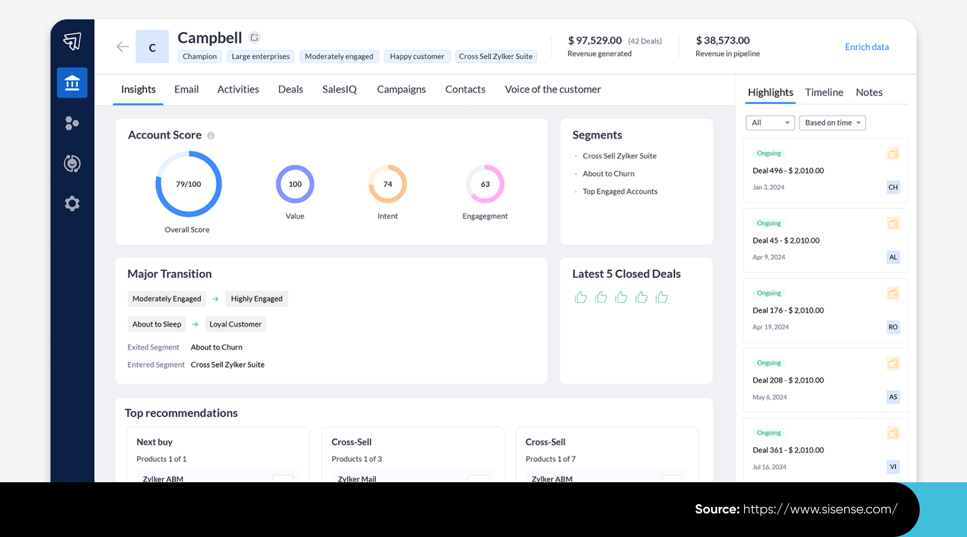Screen dimensions: 967x537
Task: Select the Champion tag below Campbell
Action: tap(199, 56)
